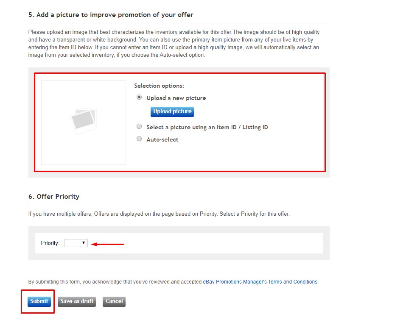Click the Auto-select label text
406x331 pixels.
pyautogui.click(x=162, y=139)
